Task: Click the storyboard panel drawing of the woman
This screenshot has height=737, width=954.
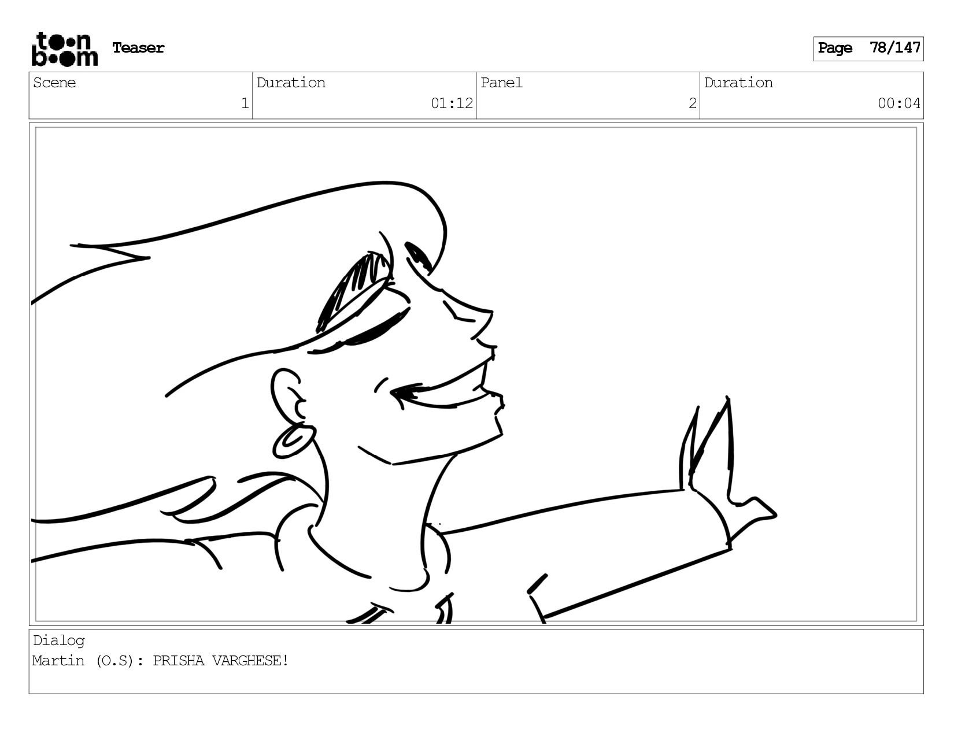Action: tap(476, 374)
